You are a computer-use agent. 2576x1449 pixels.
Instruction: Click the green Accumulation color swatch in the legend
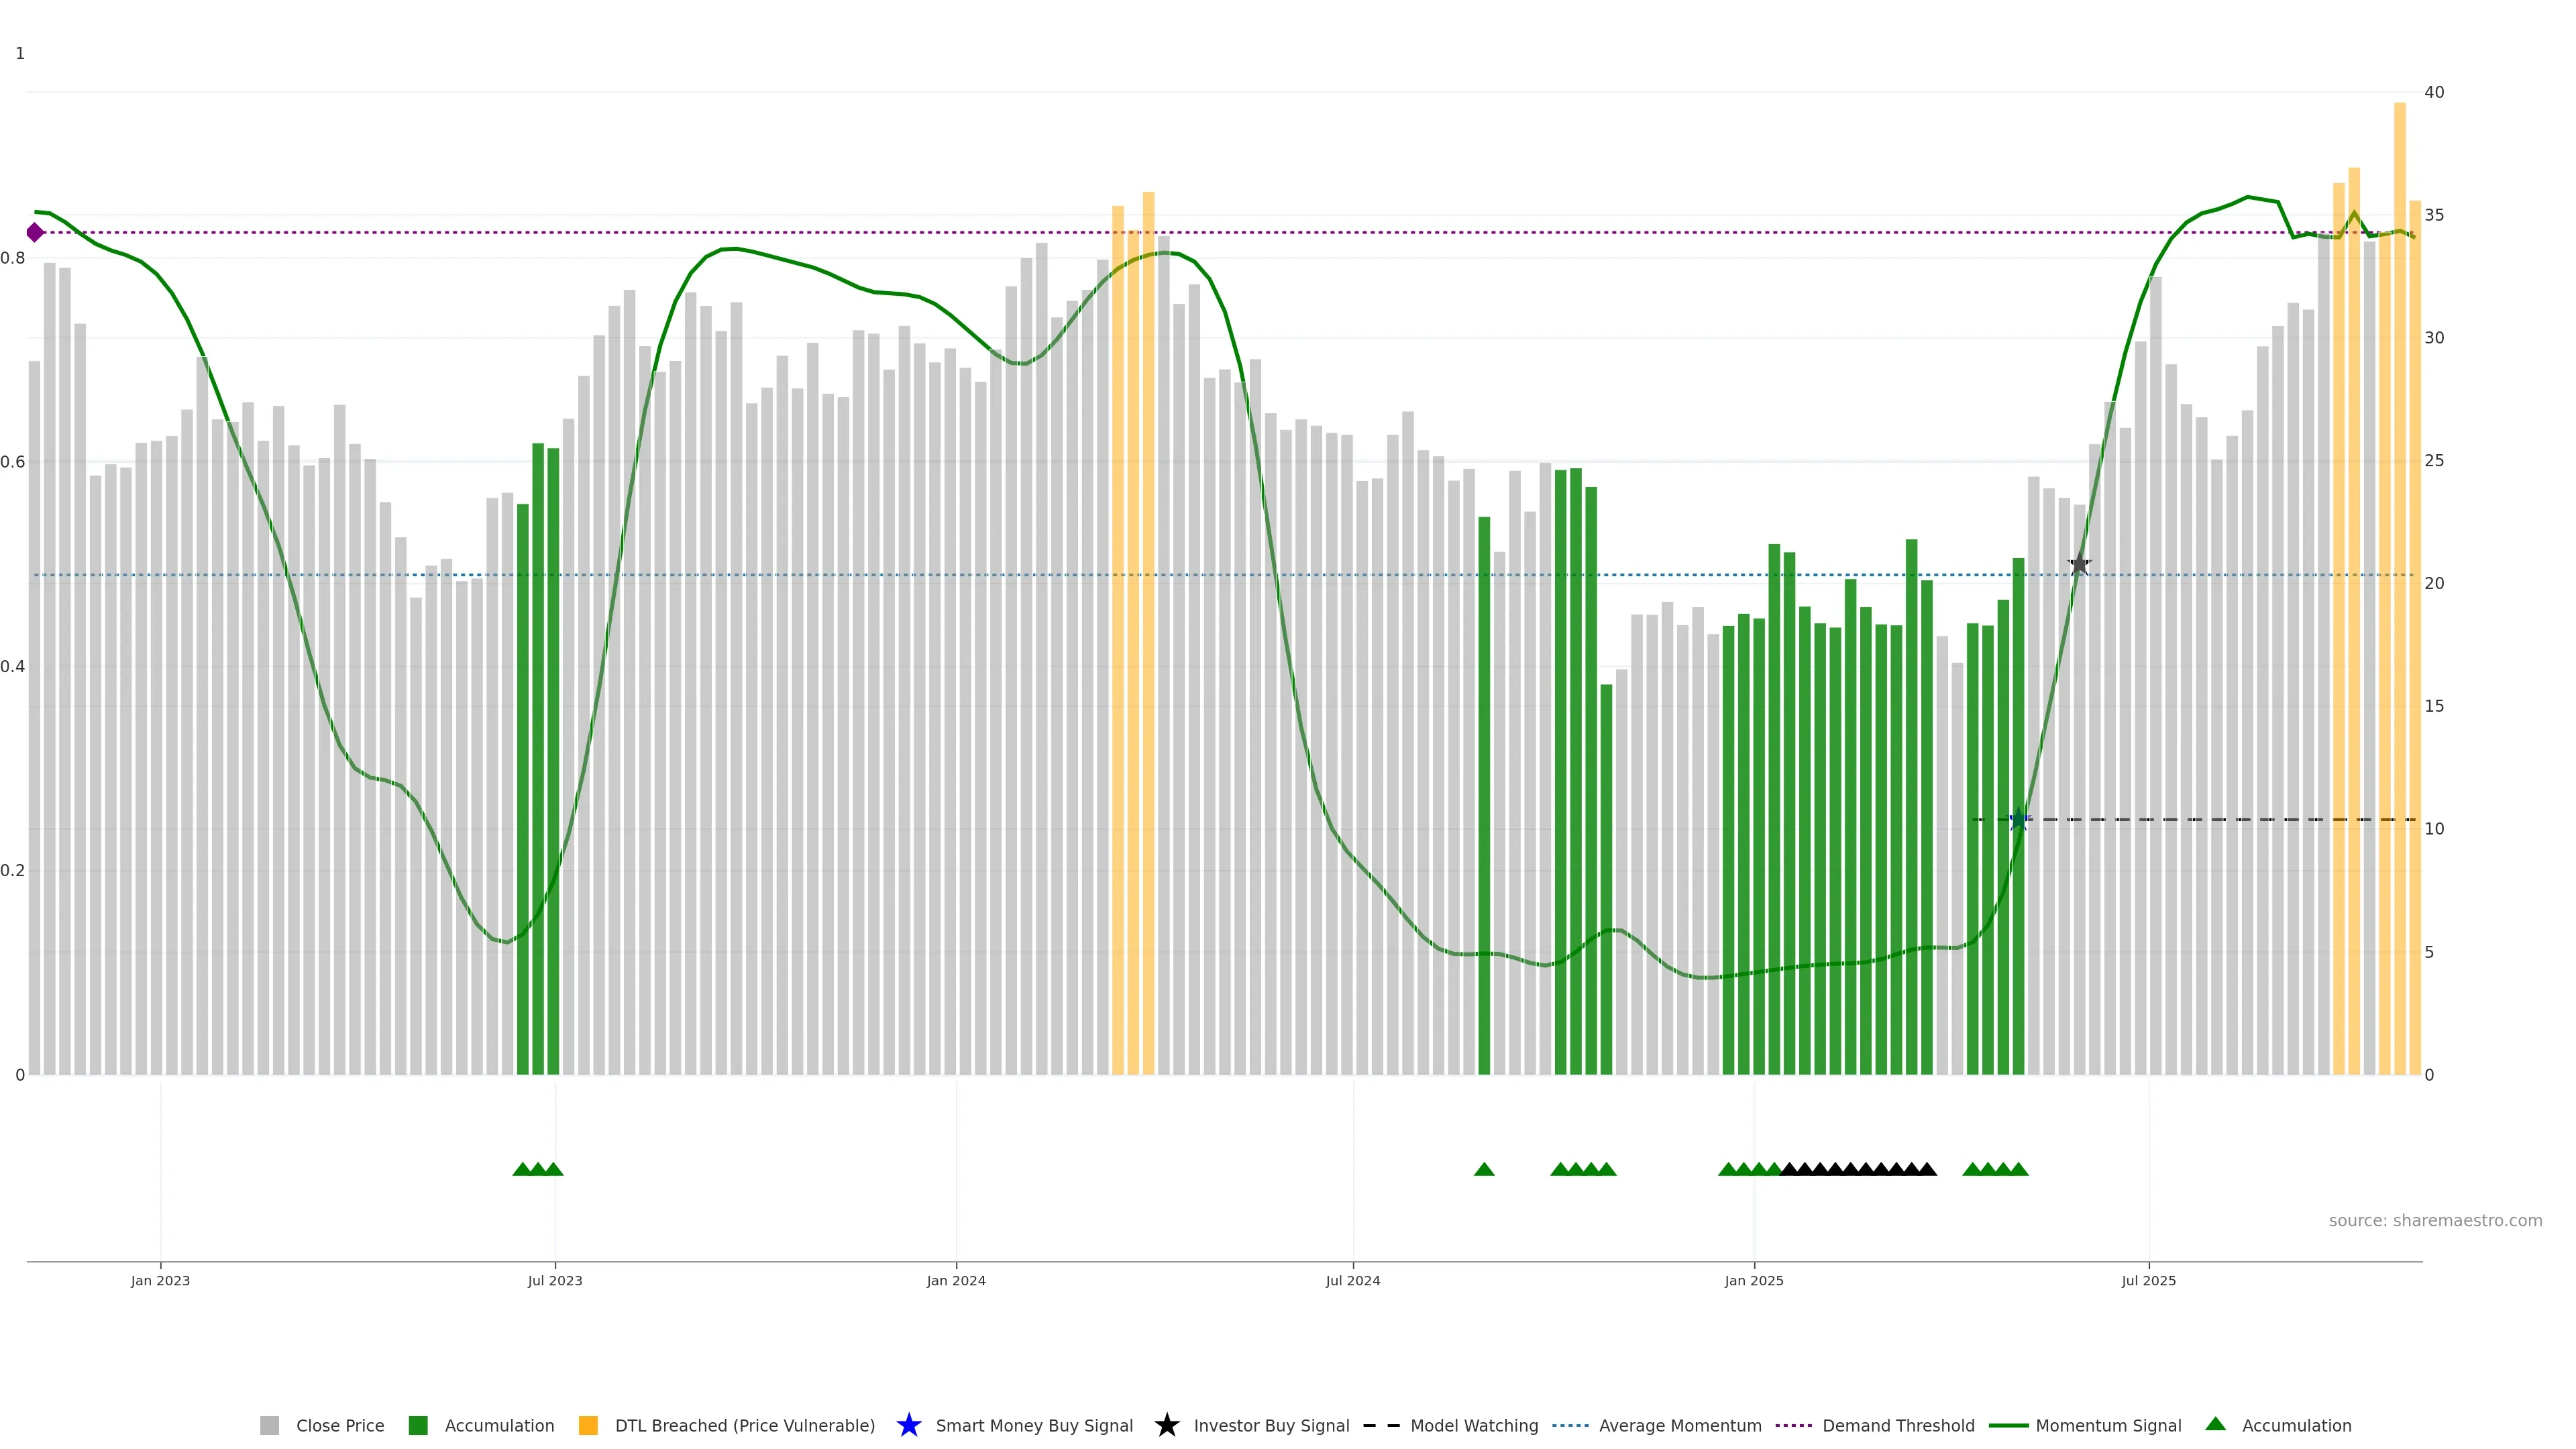pyautogui.click(x=418, y=1425)
